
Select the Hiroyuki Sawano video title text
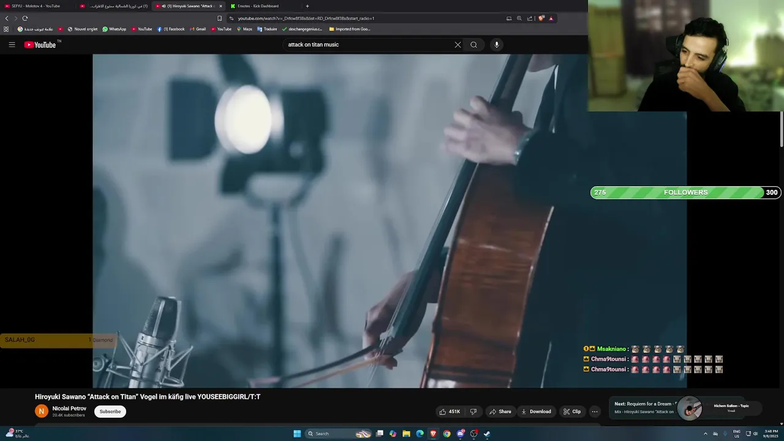148,397
